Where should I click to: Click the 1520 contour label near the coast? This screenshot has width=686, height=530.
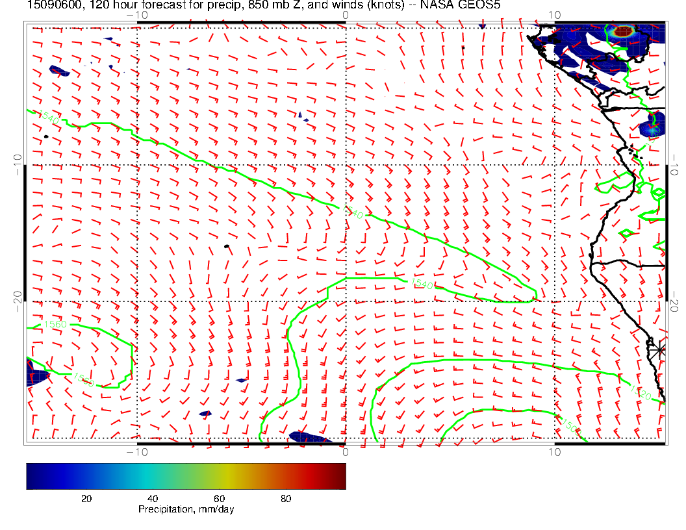(639, 390)
